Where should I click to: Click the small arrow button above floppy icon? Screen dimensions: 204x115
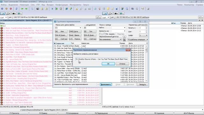point(124,37)
